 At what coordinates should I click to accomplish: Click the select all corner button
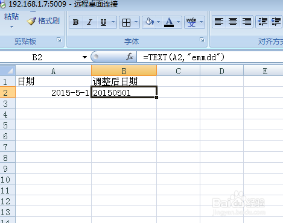click(8, 71)
